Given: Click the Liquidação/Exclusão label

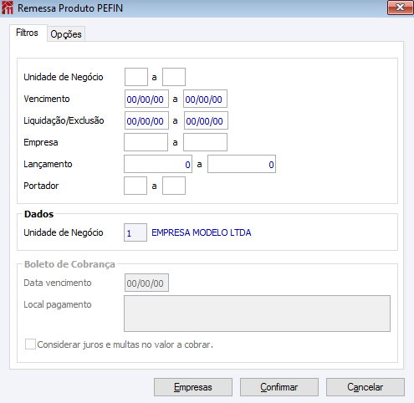Looking at the screenshot, I should click(x=64, y=120).
